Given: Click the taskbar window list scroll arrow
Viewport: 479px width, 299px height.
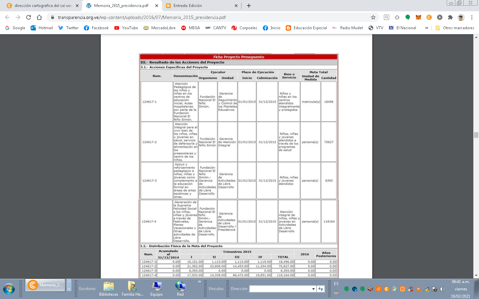Looking at the screenshot, I should coord(69,285).
